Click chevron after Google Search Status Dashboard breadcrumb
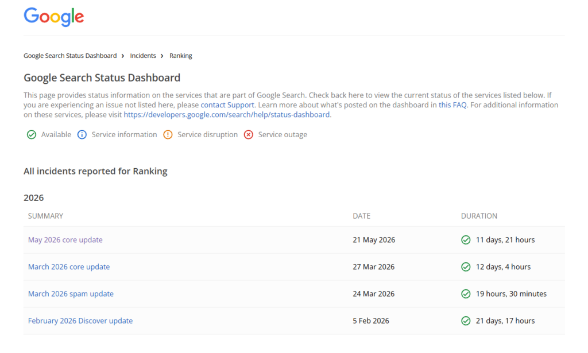 click(123, 56)
